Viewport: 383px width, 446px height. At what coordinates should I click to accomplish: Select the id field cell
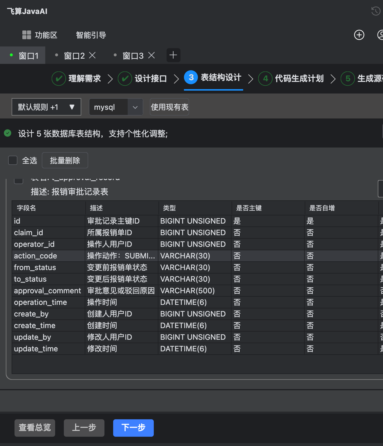(x=48, y=221)
